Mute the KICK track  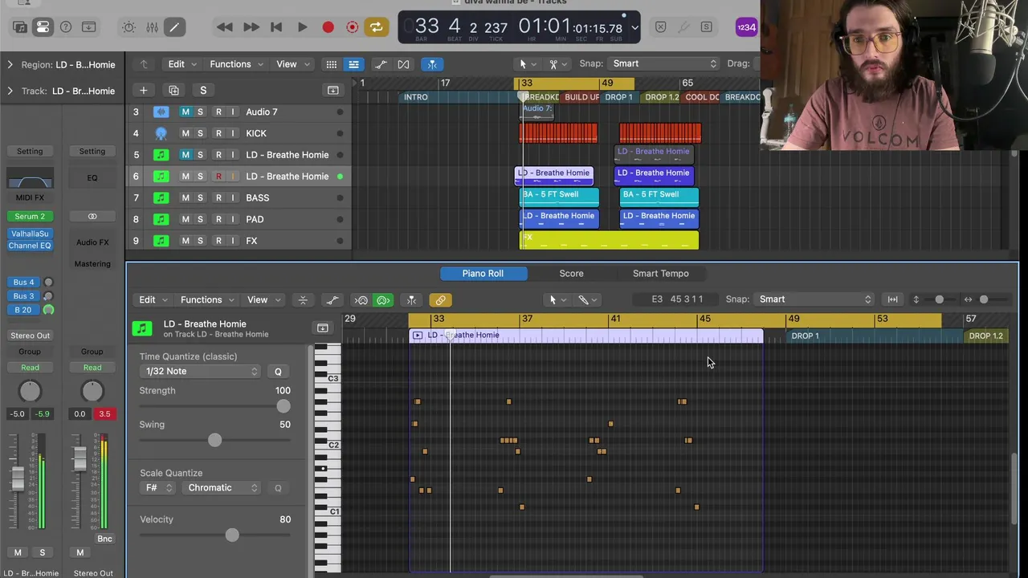coord(186,133)
